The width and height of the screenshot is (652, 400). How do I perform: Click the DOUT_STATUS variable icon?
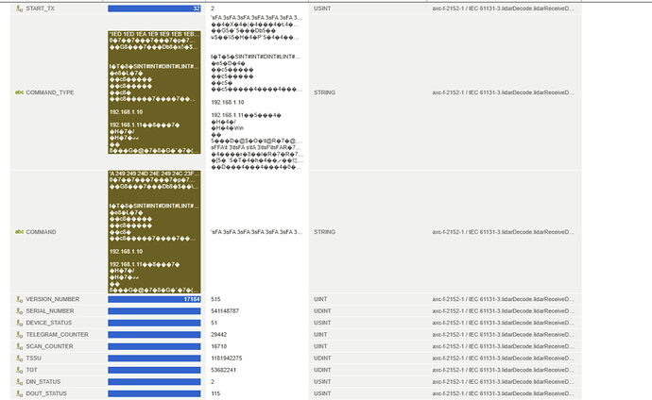[x=19, y=393]
